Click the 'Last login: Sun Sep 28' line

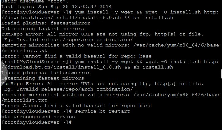click(56, 7)
